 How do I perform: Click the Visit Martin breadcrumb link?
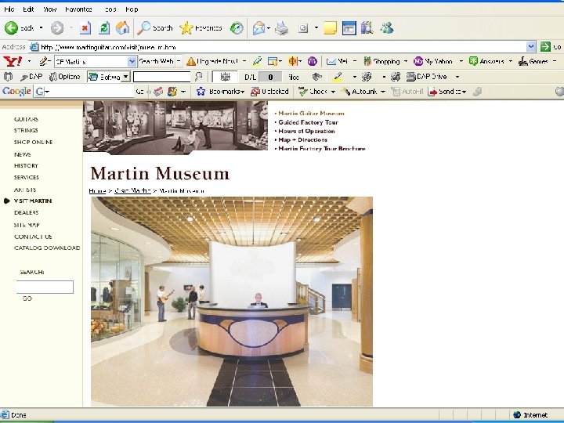(132, 190)
